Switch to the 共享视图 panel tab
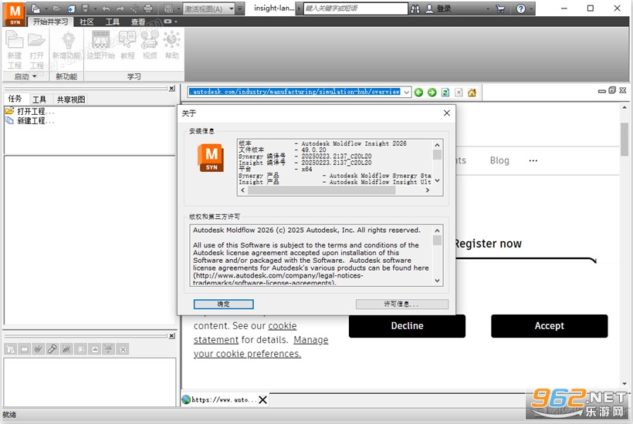The image size is (633, 424). point(71,99)
